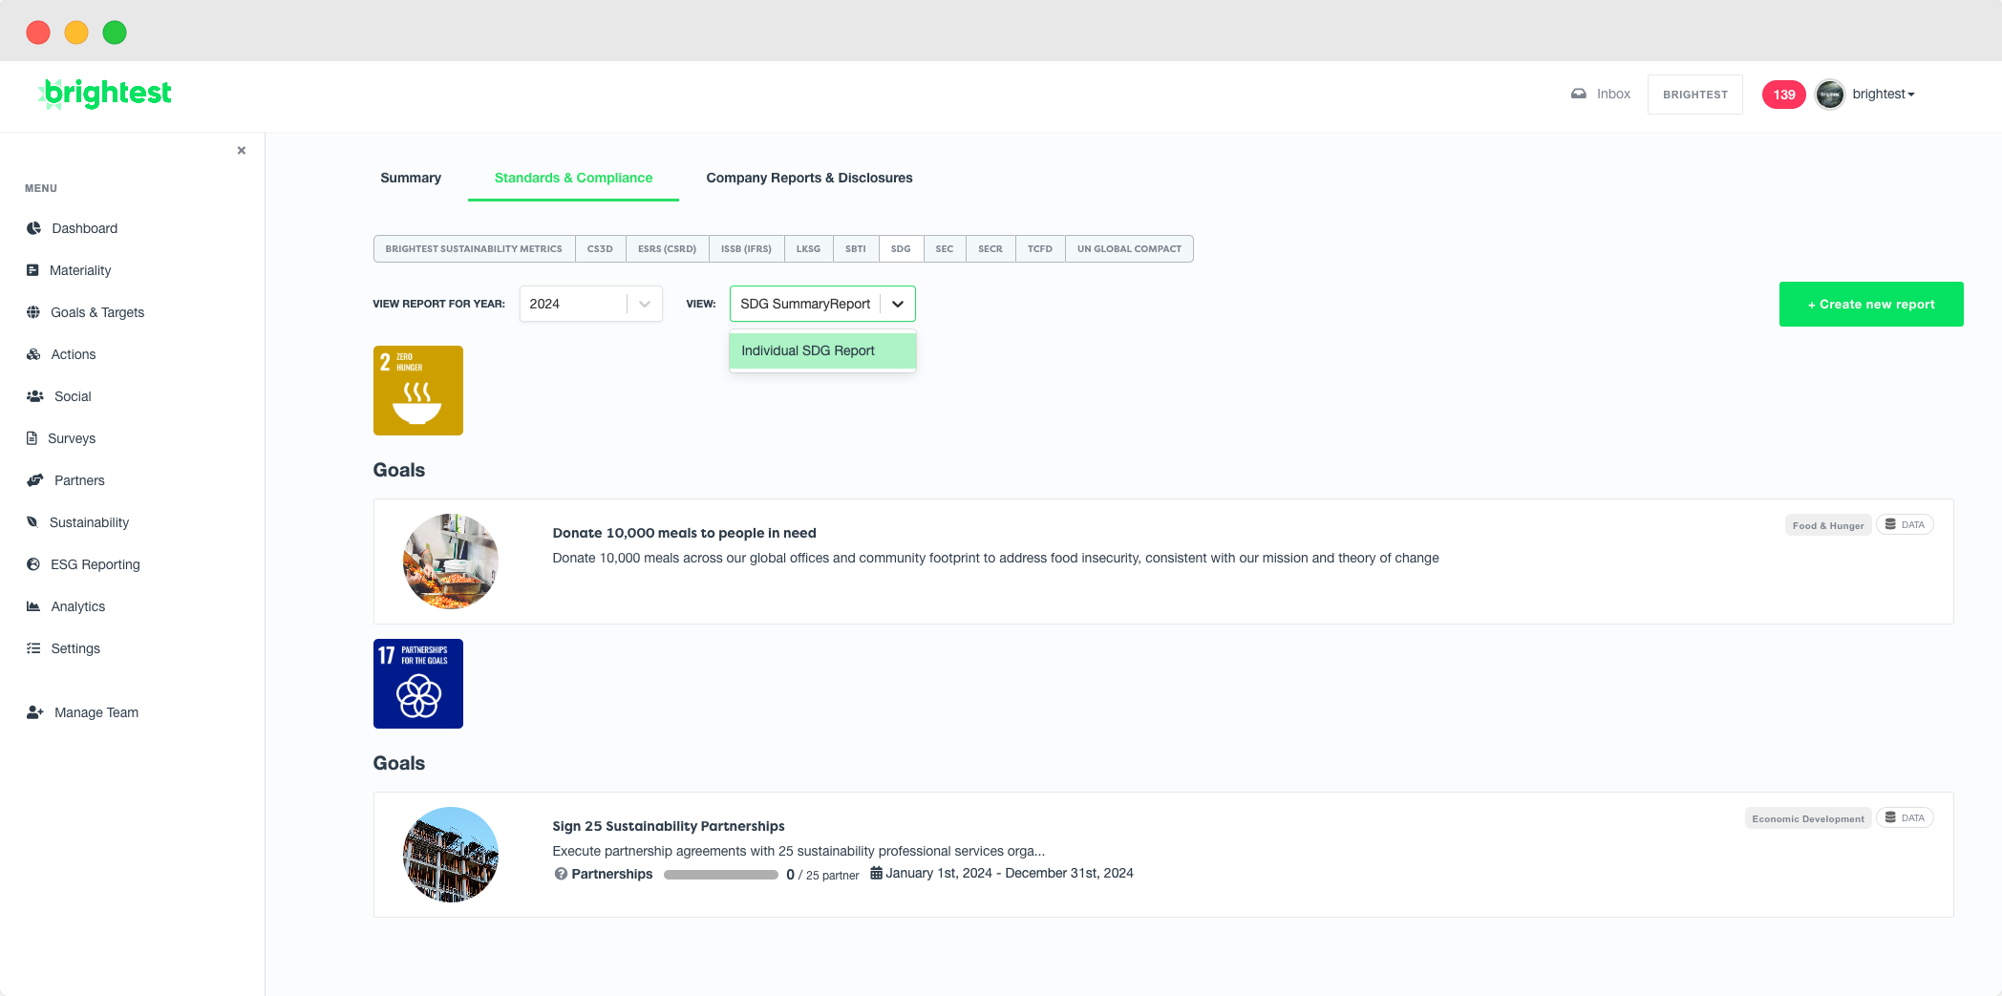Click the macOS yellow minimize button

click(76, 32)
